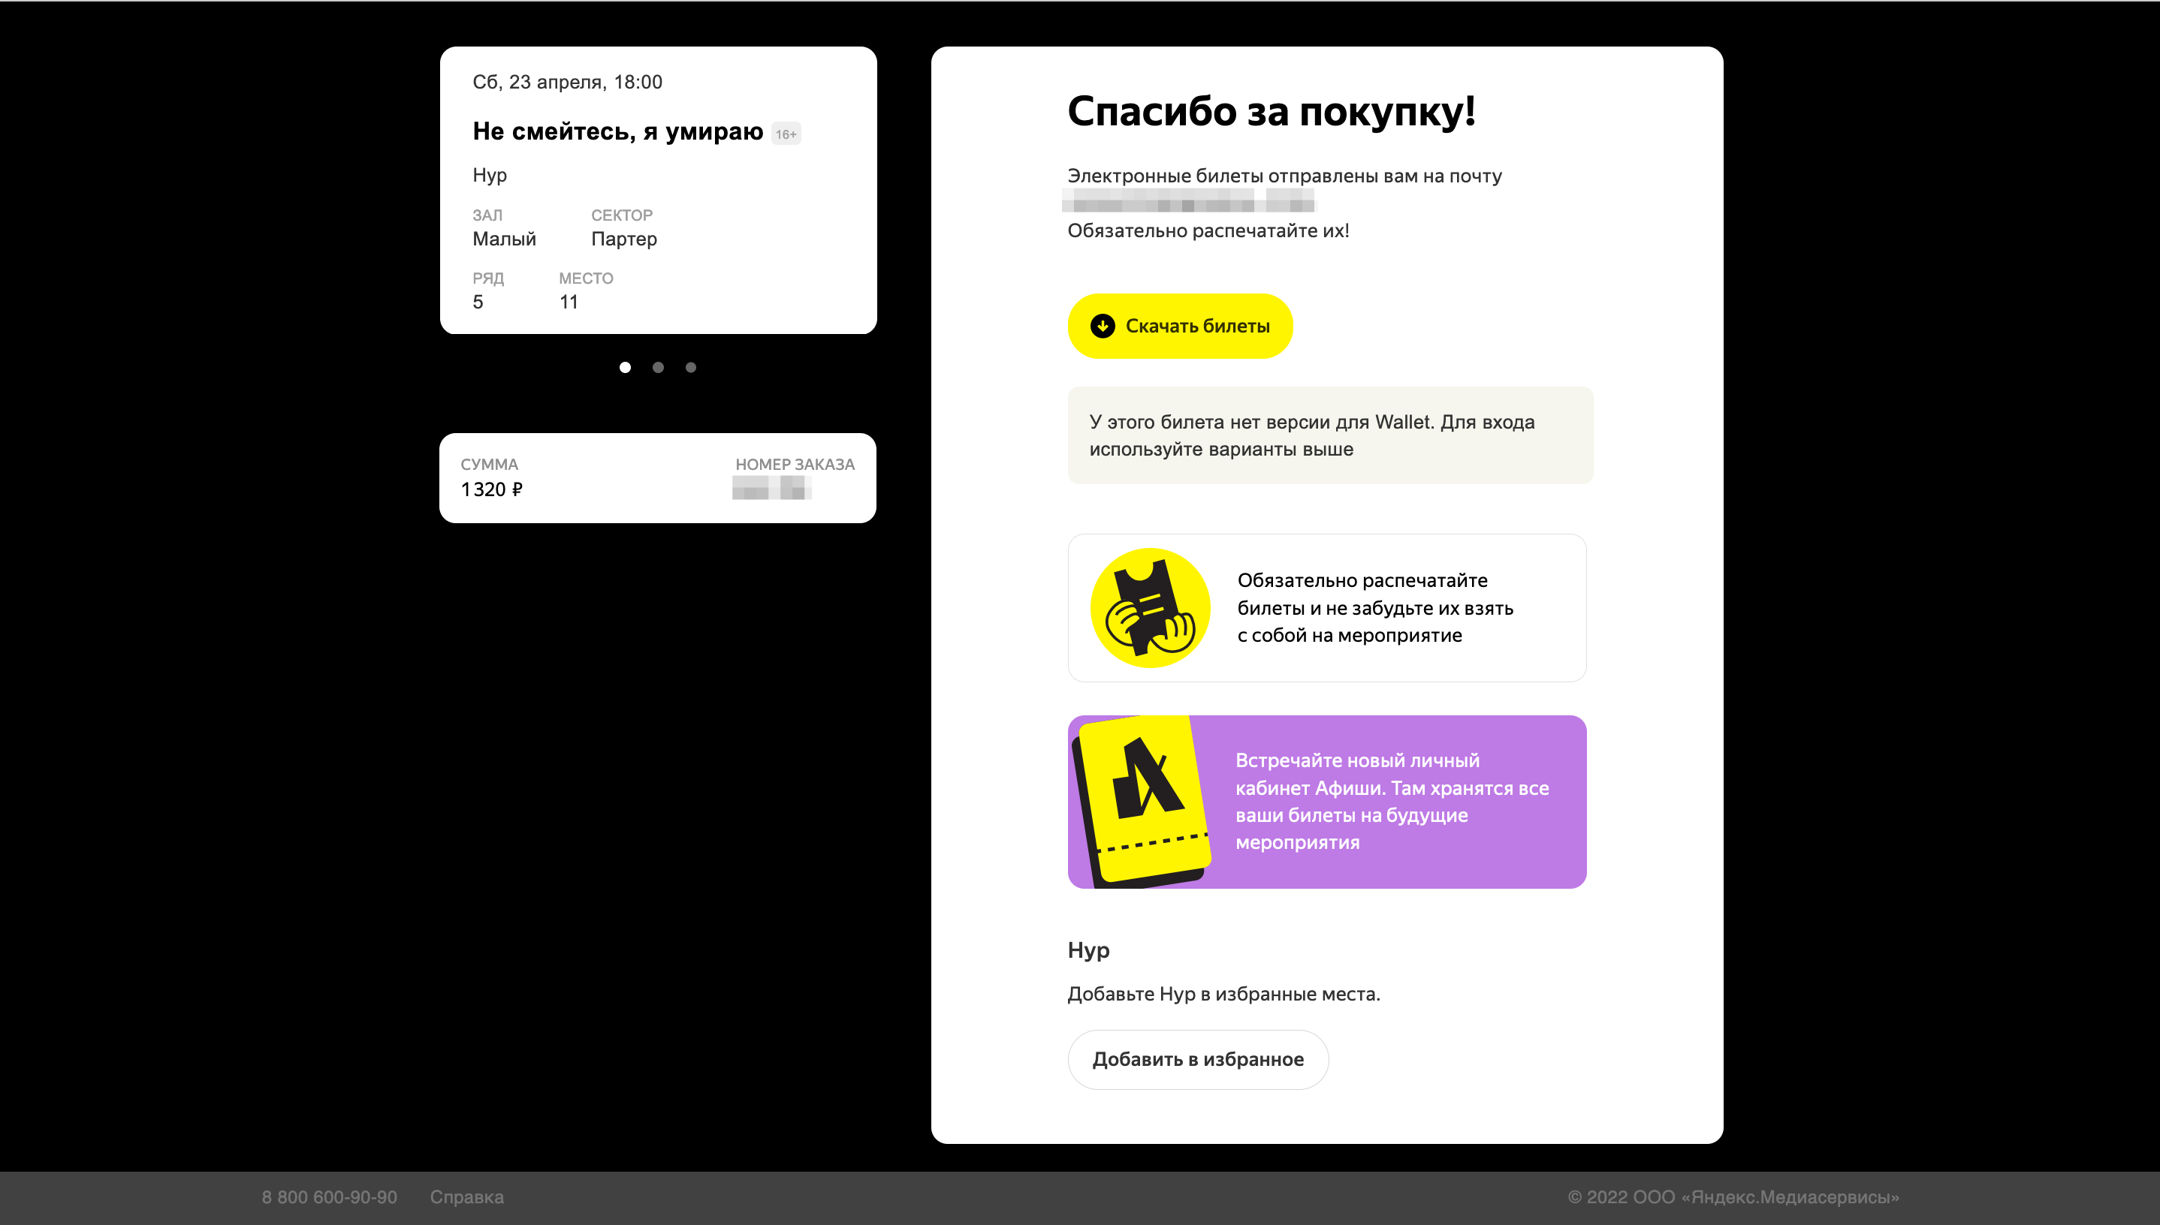This screenshot has width=2160, height=1225.
Task: Open the Справка footer link
Action: 466,1196
